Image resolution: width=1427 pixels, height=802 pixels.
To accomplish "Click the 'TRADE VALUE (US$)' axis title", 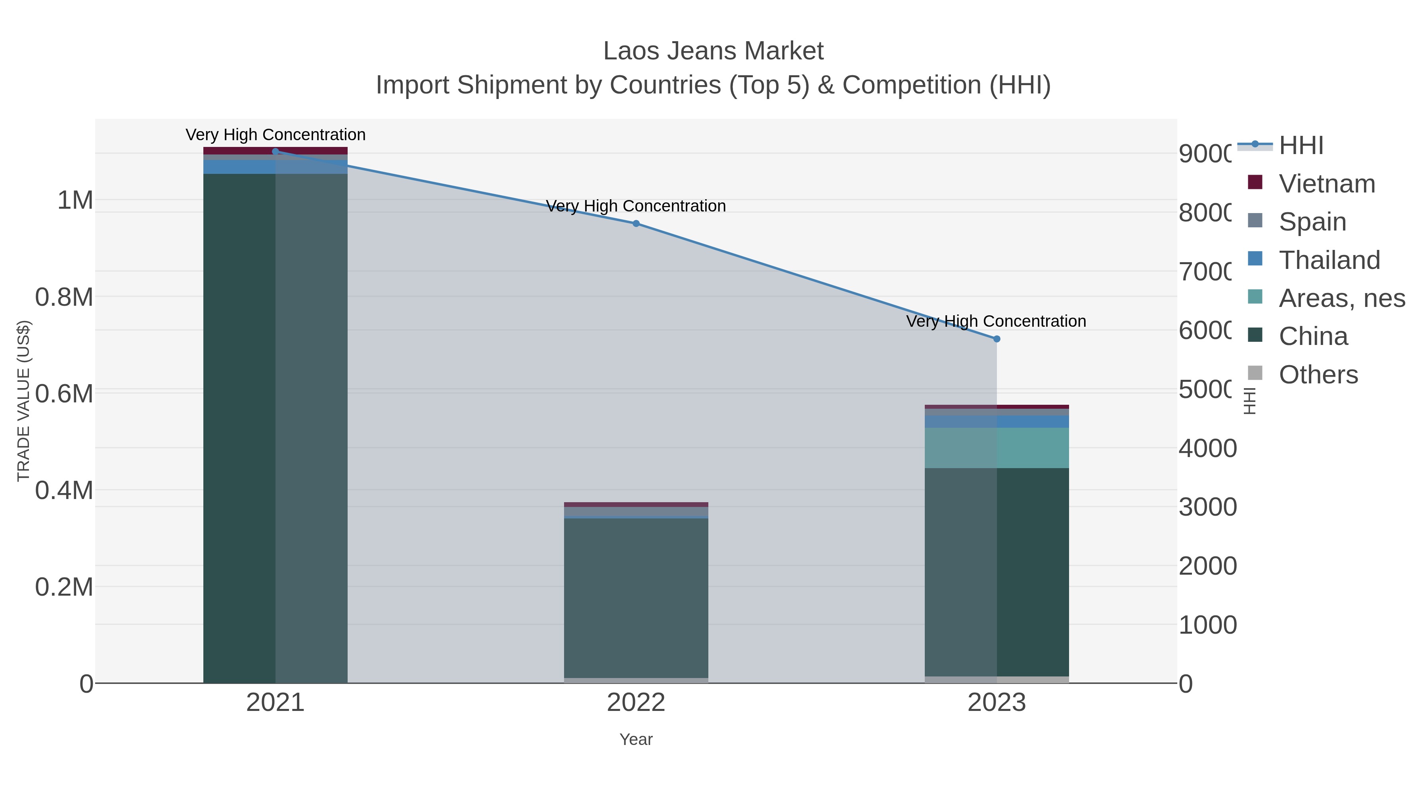I will click(x=23, y=401).
